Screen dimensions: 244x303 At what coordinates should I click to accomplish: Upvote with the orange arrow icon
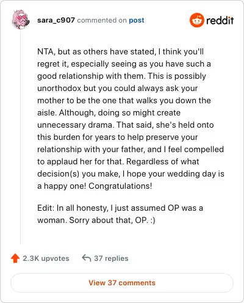pos(15,258)
